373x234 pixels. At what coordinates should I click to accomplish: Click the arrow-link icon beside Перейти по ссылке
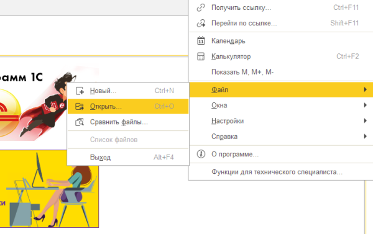(x=201, y=24)
